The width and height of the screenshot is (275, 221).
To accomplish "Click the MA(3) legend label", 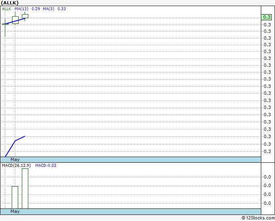I will tap(49, 9).
